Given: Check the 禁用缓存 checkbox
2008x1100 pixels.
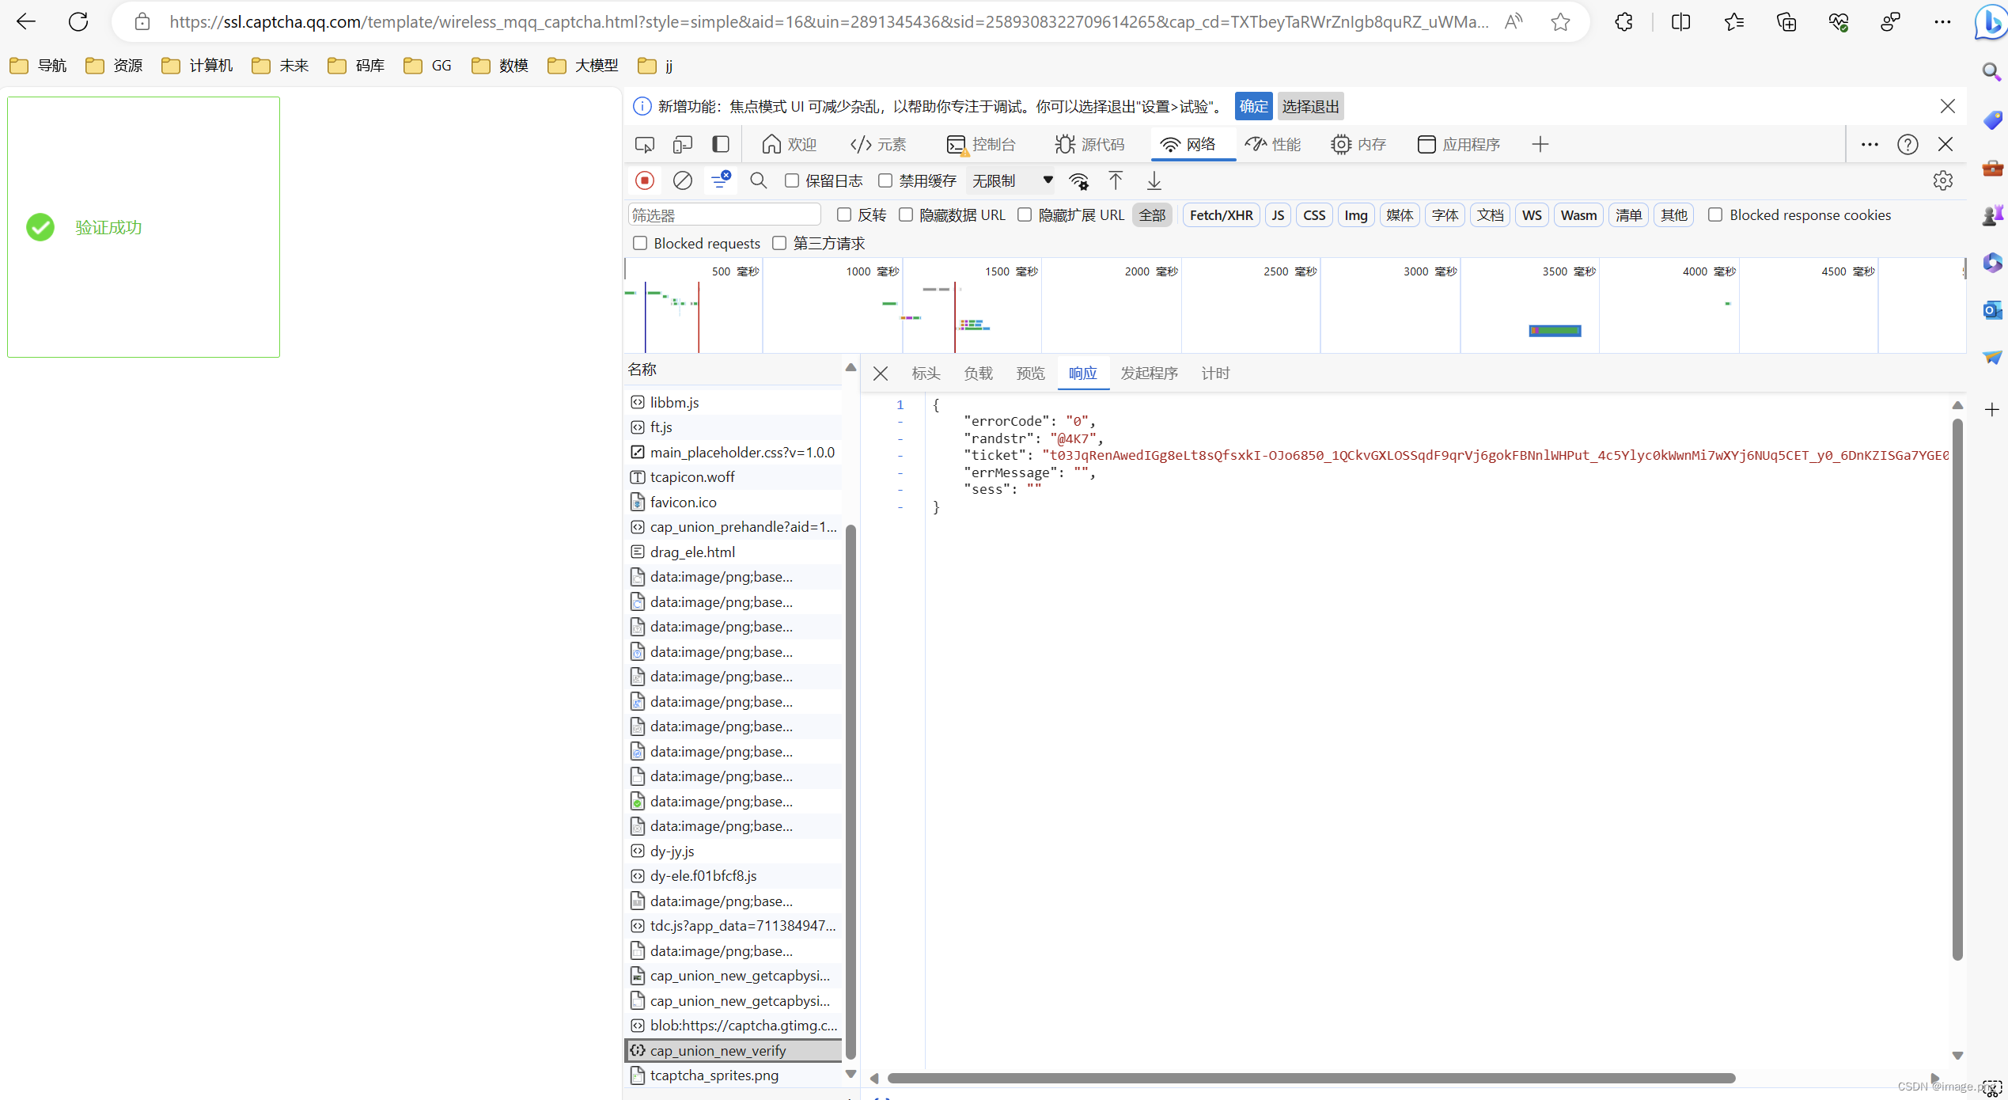Looking at the screenshot, I should (x=885, y=181).
